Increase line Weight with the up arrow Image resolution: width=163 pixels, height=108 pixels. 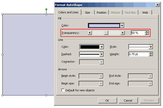click(x=151, y=53)
